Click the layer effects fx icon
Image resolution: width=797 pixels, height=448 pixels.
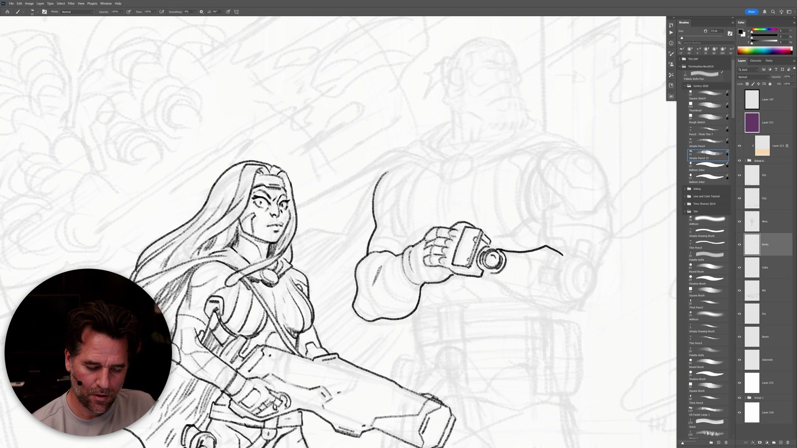pyautogui.click(x=753, y=442)
